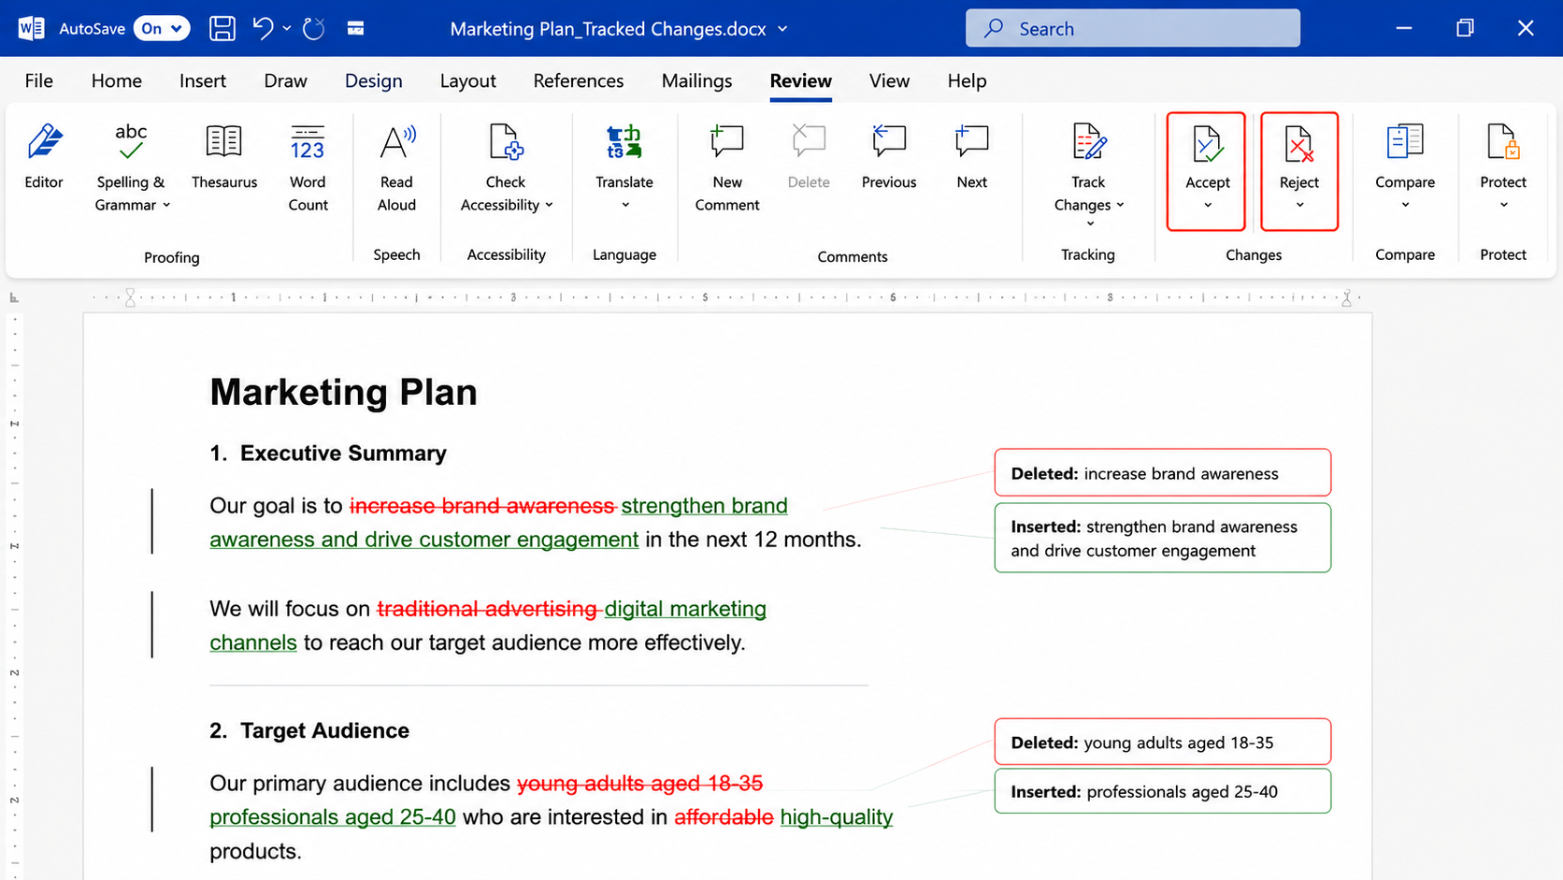Open the Editor tool
Image resolution: width=1563 pixels, height=880 pixels.
[44, 156]
